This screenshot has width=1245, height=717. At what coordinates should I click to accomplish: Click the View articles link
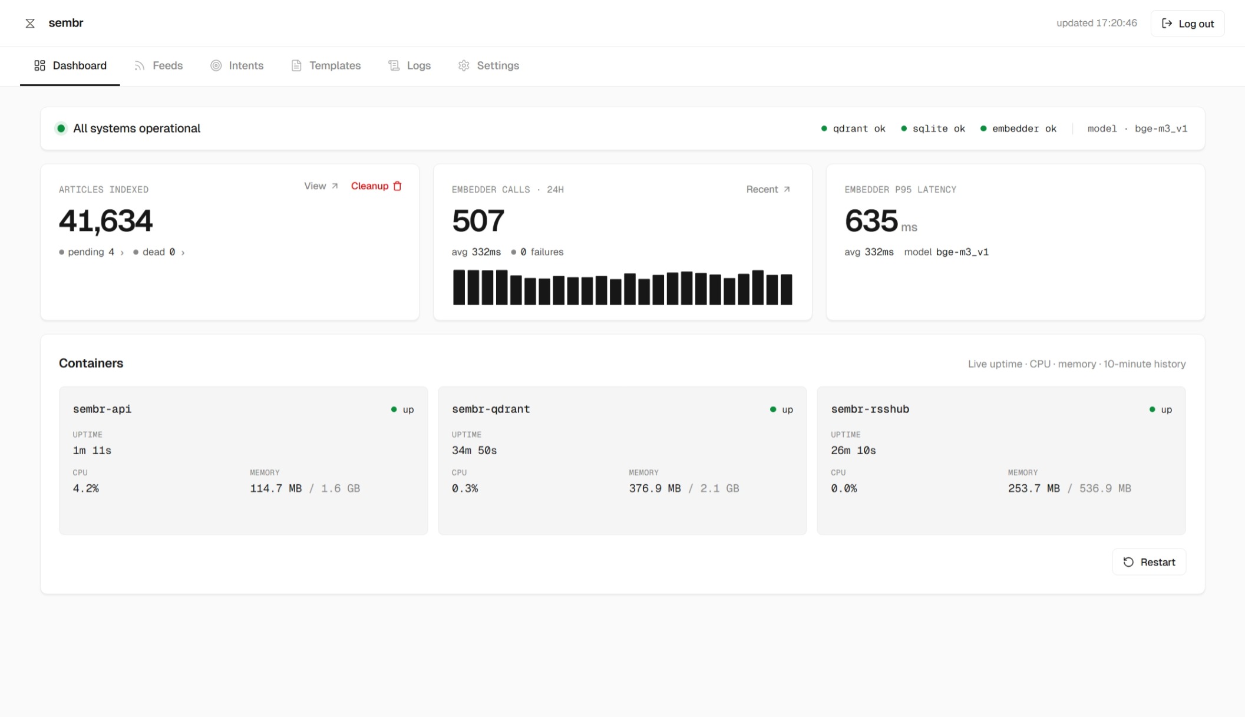(x=321, y=186)
